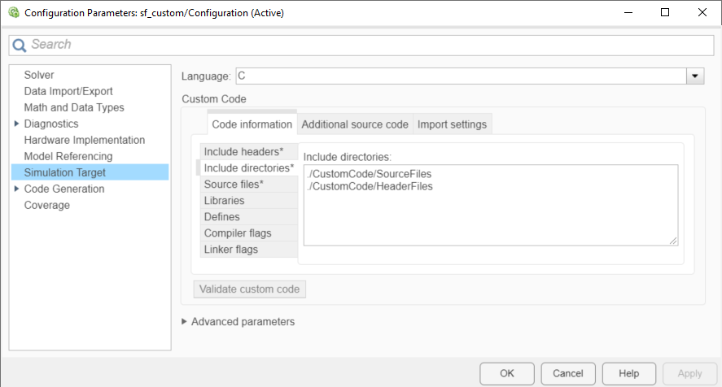Viewport: 722px width, 387px height.
Task: Select Solver in the category tree
Action: [x=39, y=75]
